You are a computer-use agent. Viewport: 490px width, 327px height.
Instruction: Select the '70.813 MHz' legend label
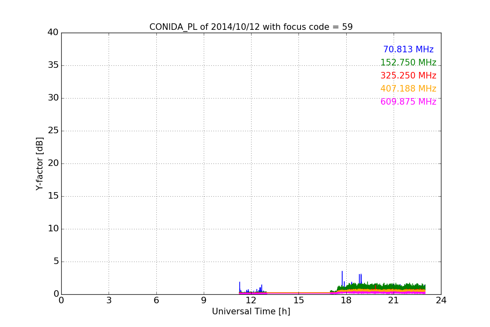[408, 49]
